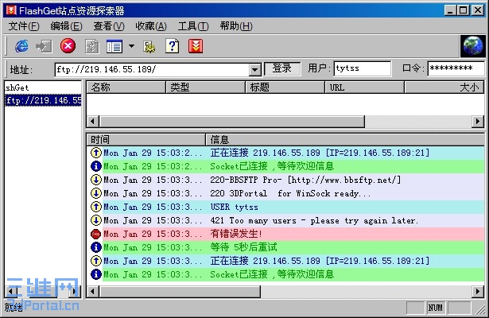Open the 工具(T) menu
This screenshot has width=489, height=318.
point(193,26)
